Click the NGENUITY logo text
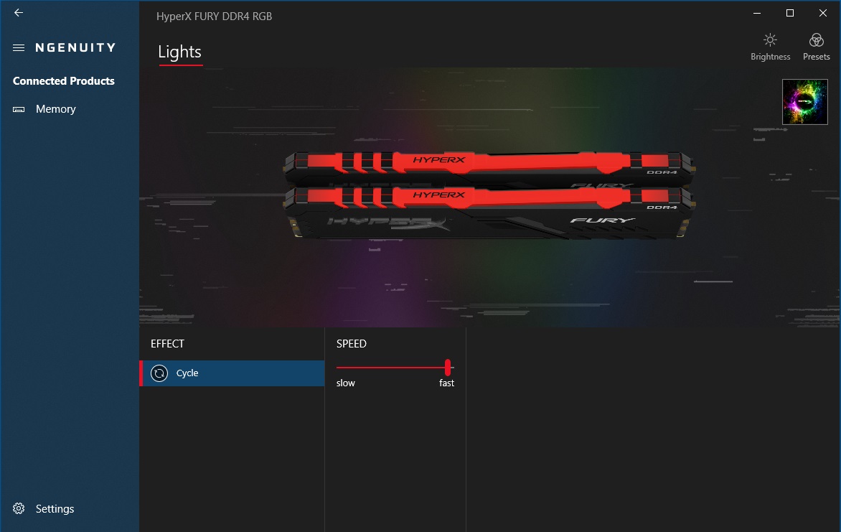 click(x=75, y=48)
